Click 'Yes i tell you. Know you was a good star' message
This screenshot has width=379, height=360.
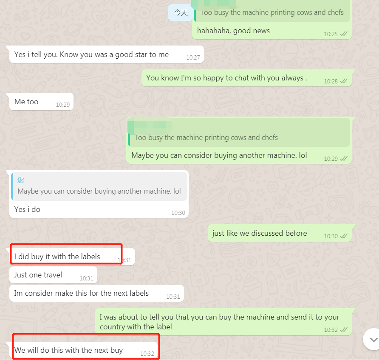106,54
